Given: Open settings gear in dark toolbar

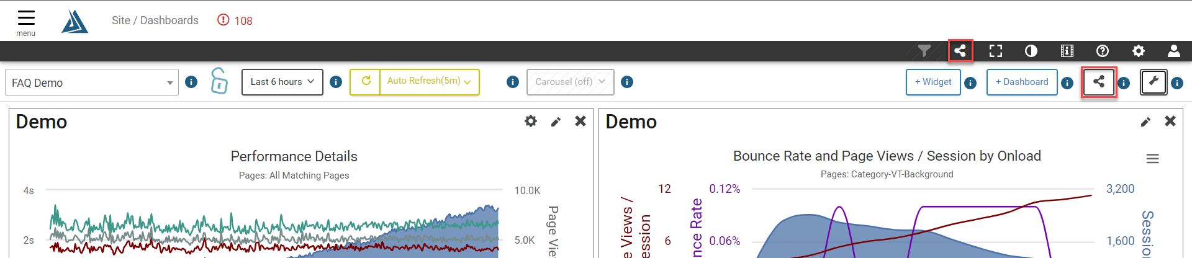Looking at the screenshot, I should point(1139,51).
